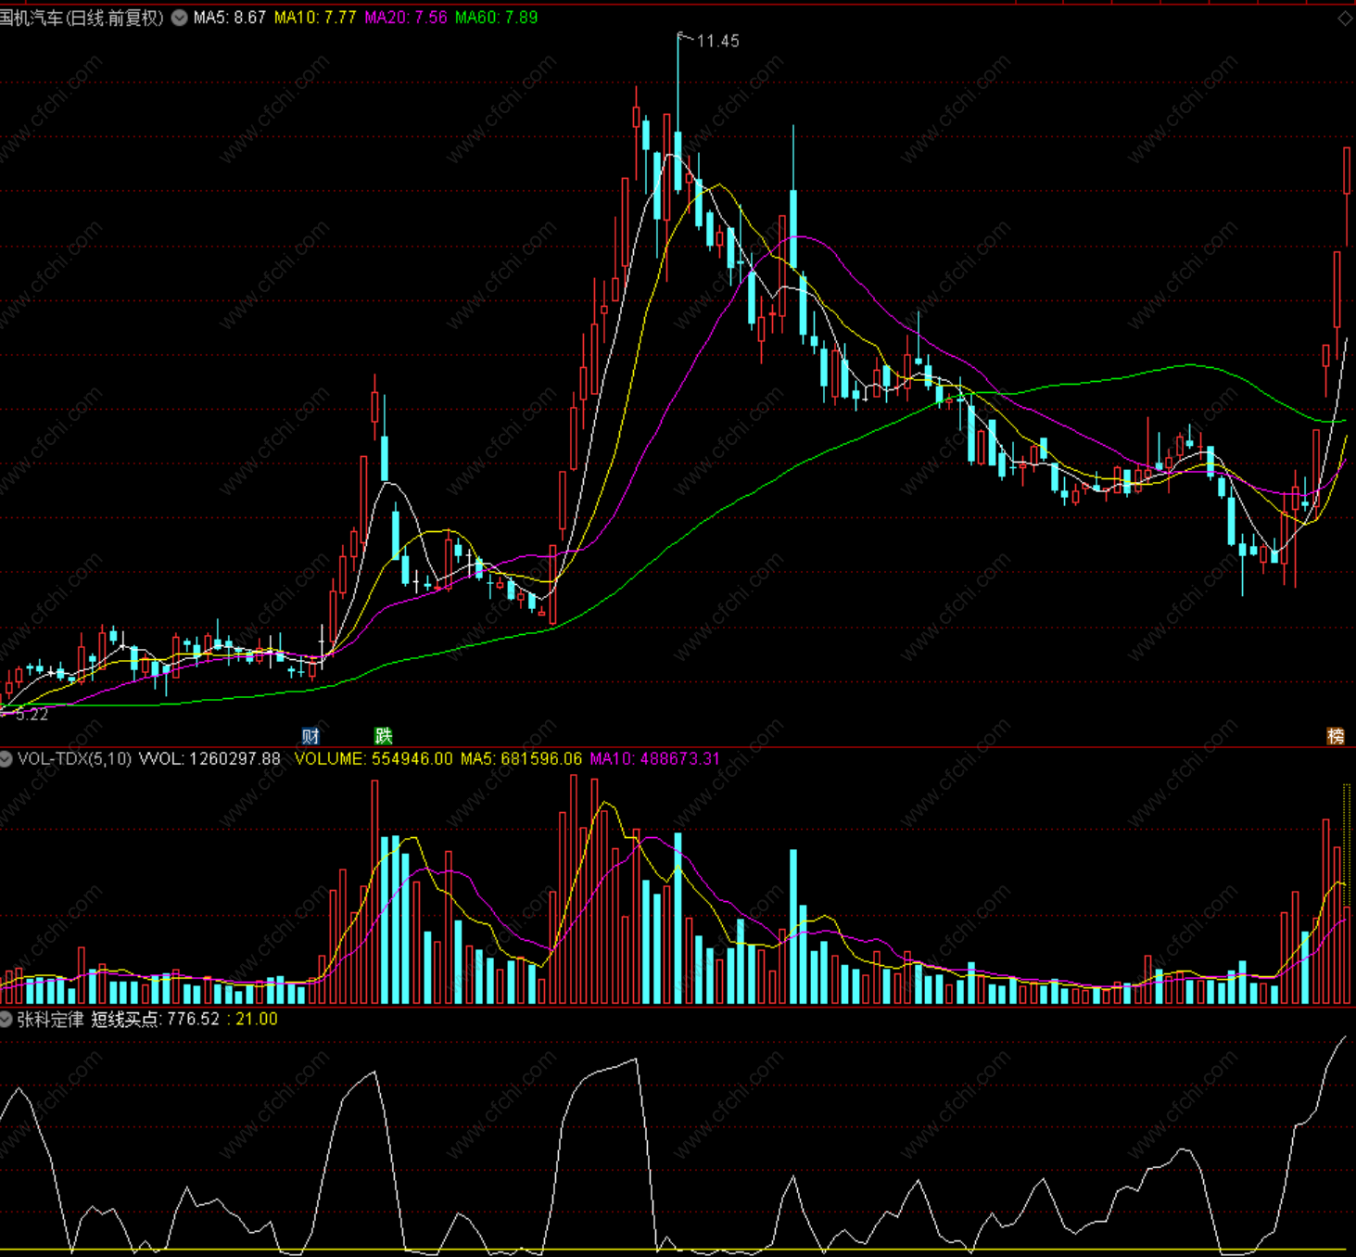The width and height of the screenshot is (1356, 1257).
Task: Open the main chart indicator dropdown arrow
Action: pyautogui.click(x=179, y=18)
